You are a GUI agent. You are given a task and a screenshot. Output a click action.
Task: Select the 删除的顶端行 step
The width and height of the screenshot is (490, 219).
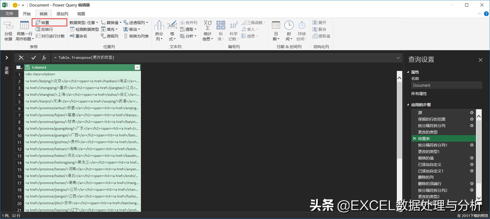click(444, 184)
